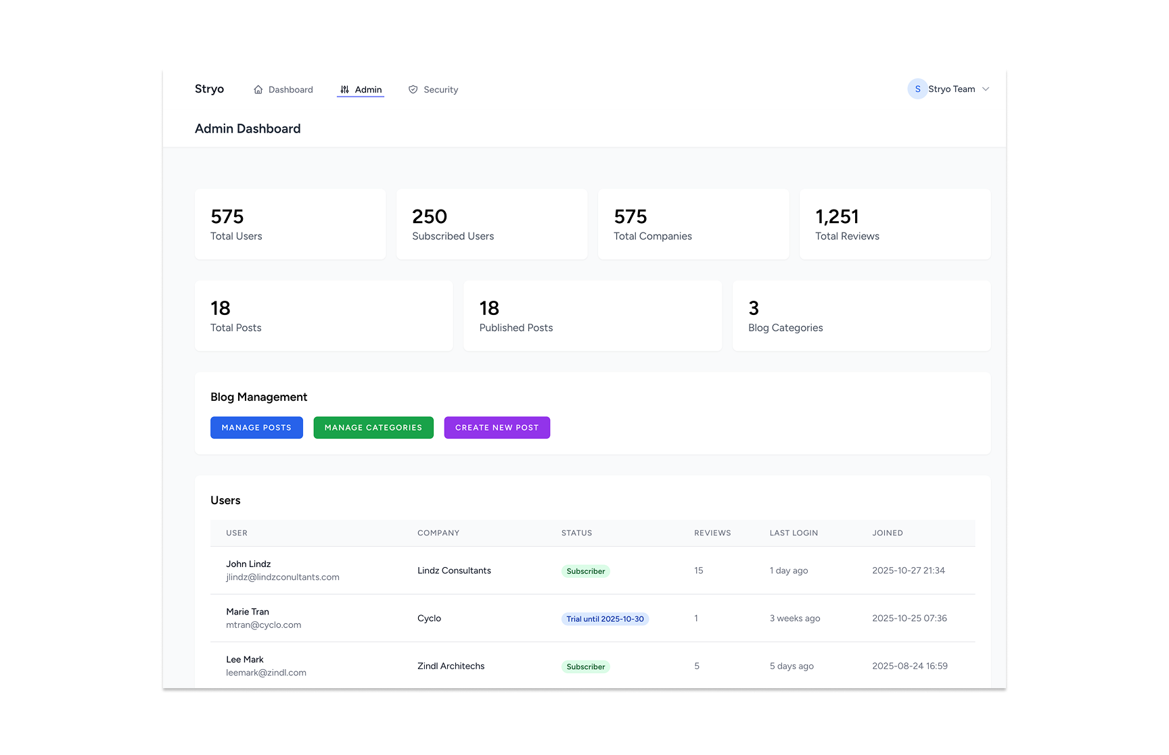Open the Total Users stat card
The image size is (1169, 755).
click(x=290, y=224)
